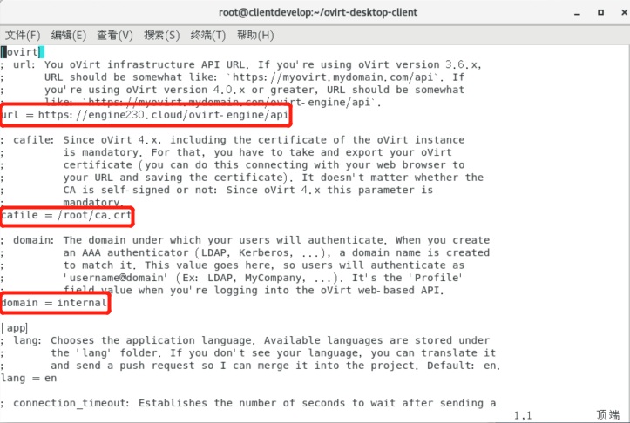Click the [app] section header

tap(14, 328)
